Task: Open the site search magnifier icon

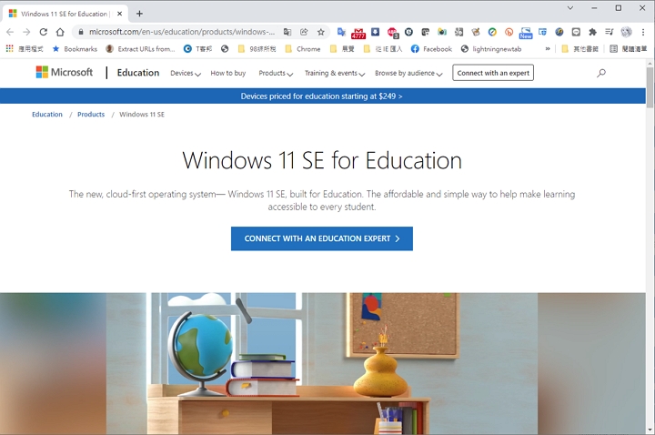Action: (x=601, y=73)
